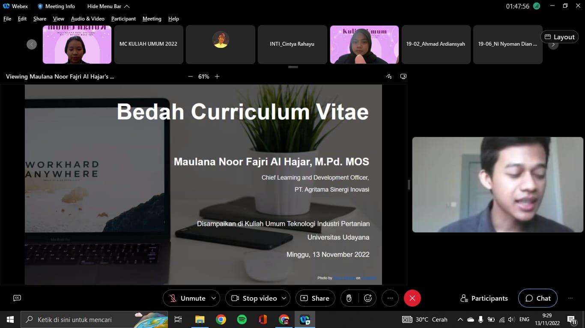Select INTI_Cintya Rahayu participant tile
Screen dimensions: 585x328
[292, 44]
